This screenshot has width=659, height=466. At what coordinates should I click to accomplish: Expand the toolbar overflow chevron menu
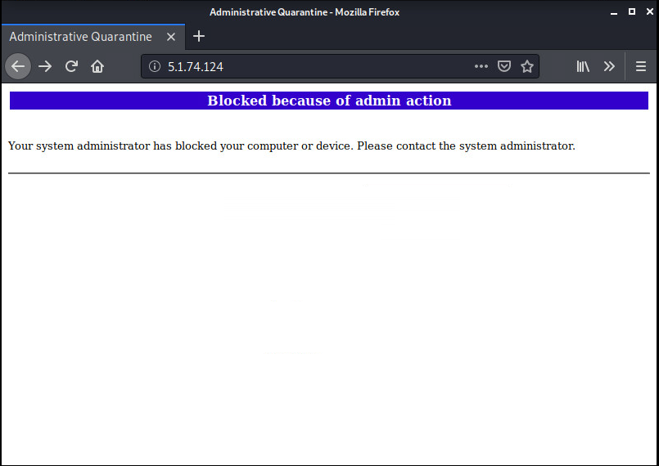pyautogui.click(x=609, y=66)
